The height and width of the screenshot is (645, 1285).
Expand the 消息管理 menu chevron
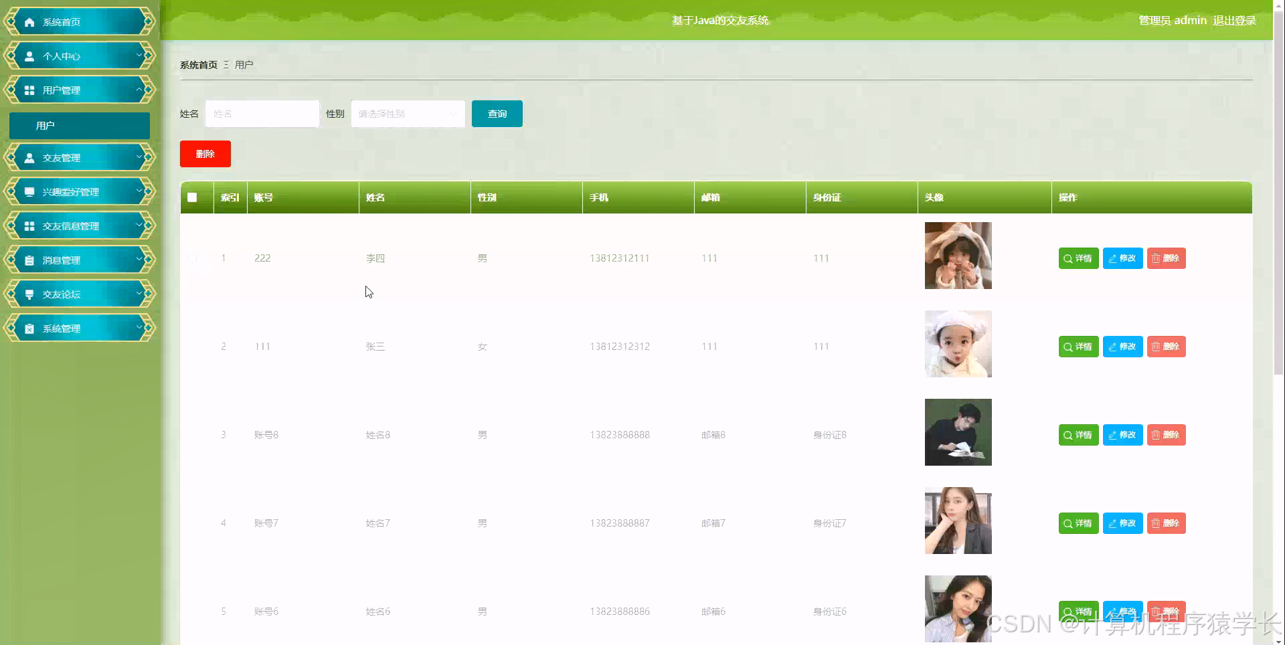tap(139, 259)
